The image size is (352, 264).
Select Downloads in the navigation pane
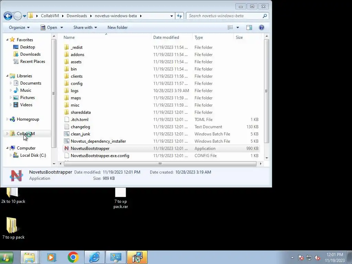pos(30,54)
